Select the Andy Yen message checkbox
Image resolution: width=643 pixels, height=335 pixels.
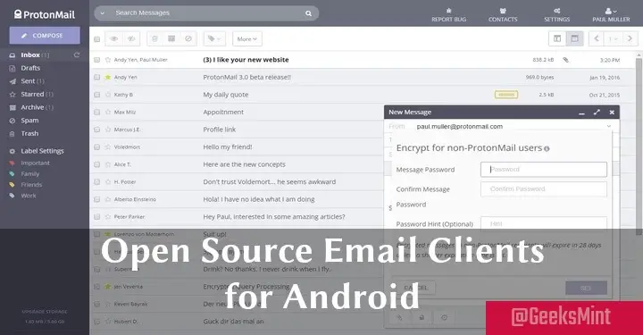(96, 77)
